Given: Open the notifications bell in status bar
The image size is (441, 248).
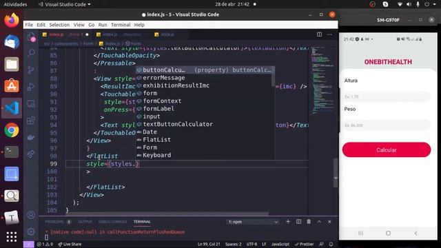Looking at the screenshot, I should pyautogui.click(x=331, y=244).
